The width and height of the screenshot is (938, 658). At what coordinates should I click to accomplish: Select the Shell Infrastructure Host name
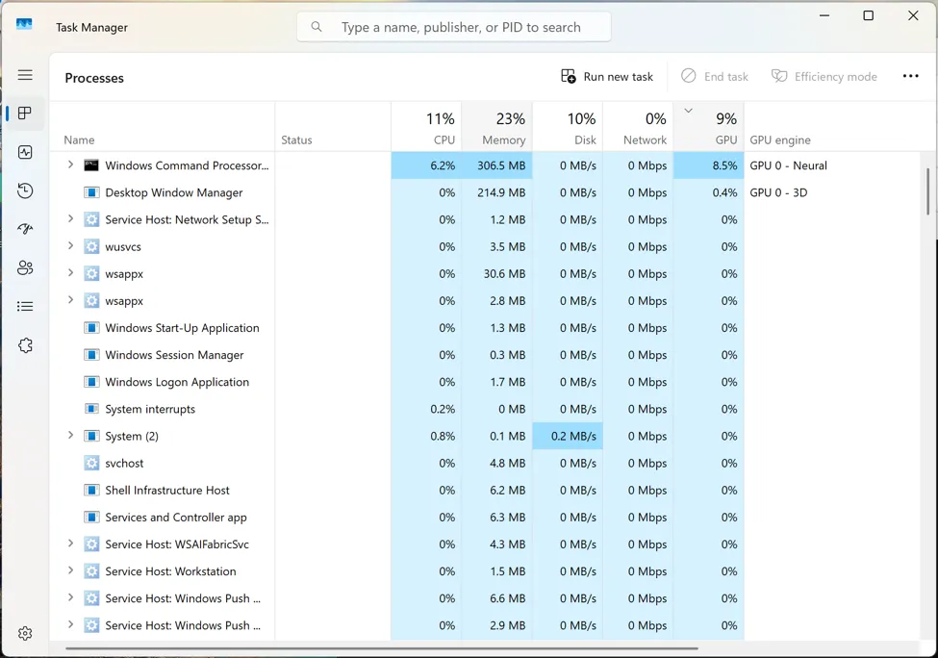tap(167, 490)
